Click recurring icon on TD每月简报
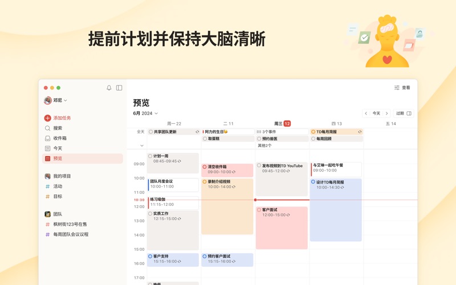This screenshot has height=285, width=456. coord(360,132)
